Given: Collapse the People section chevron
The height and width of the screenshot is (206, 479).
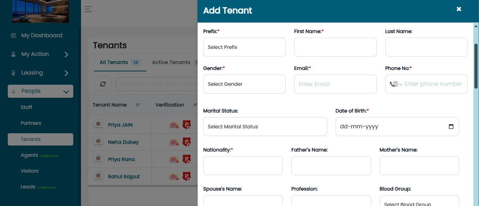Looking at the screenshot, I should [x=66, y=91].
